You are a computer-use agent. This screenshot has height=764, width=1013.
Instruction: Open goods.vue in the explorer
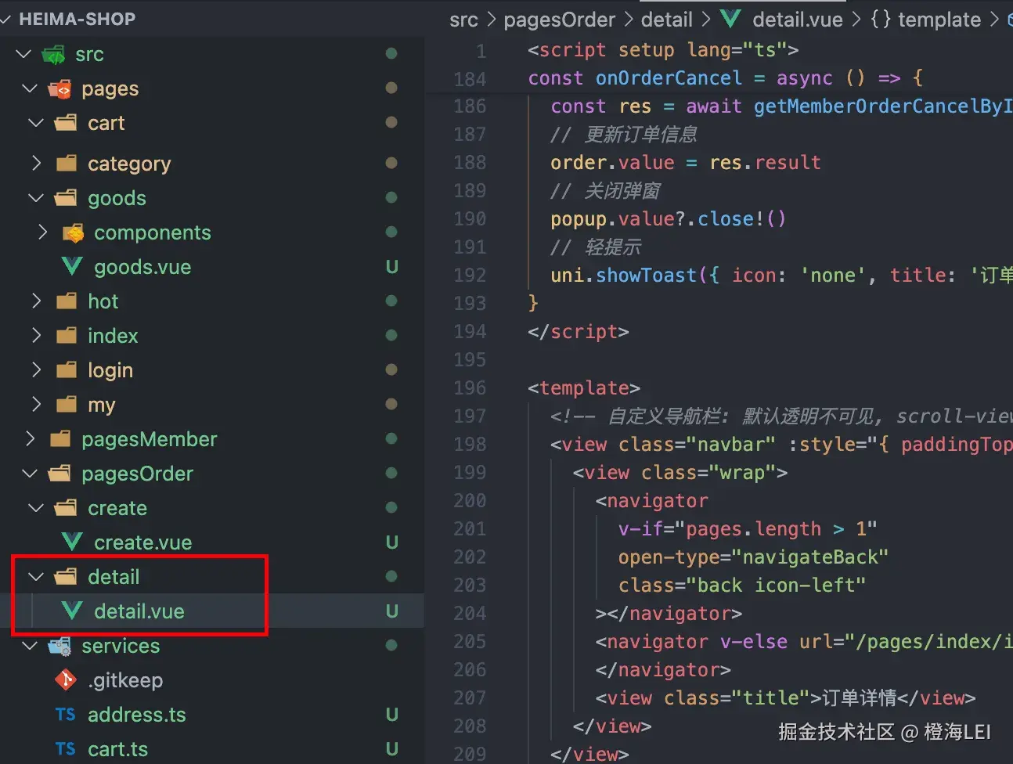(x=142, y=267)
